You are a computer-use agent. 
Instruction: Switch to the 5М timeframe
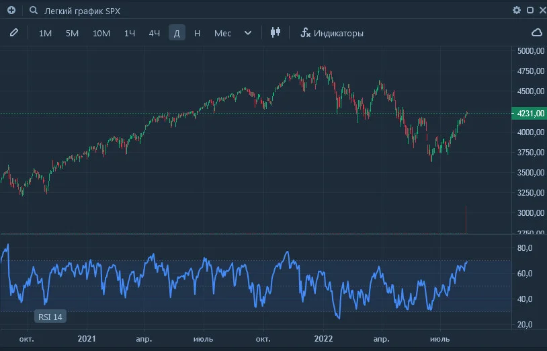point(72,33)
